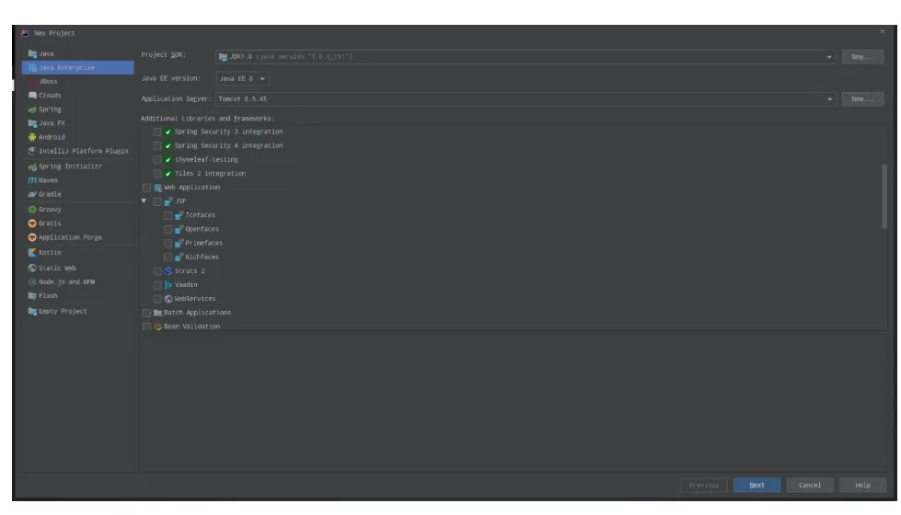Click the Clouds icon in sidebar
901x515 pixels.
(32, 96)
